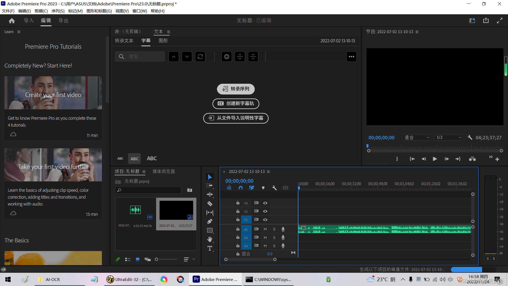Switch to the 转录文本 tab
This screenshot has width=508, height=286.
124,41
